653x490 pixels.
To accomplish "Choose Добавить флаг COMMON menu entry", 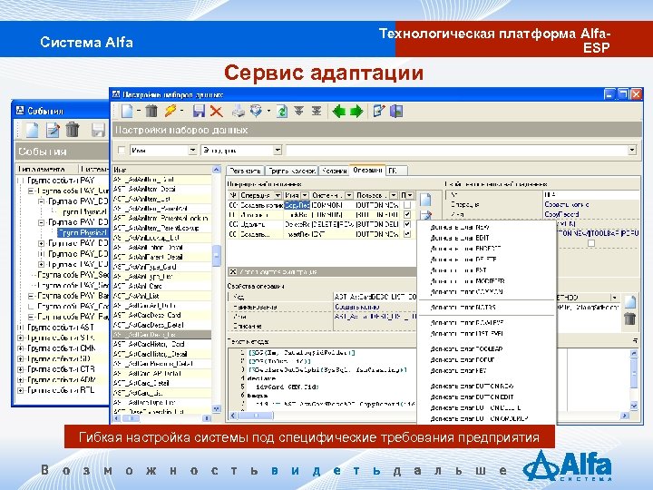I will [486, 291].
